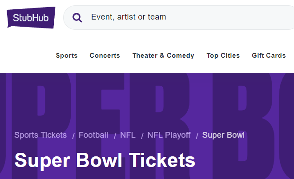Click the magnifying glass search icon
Viewport: 294px width, 179px height.
click(x=77, y=18)
